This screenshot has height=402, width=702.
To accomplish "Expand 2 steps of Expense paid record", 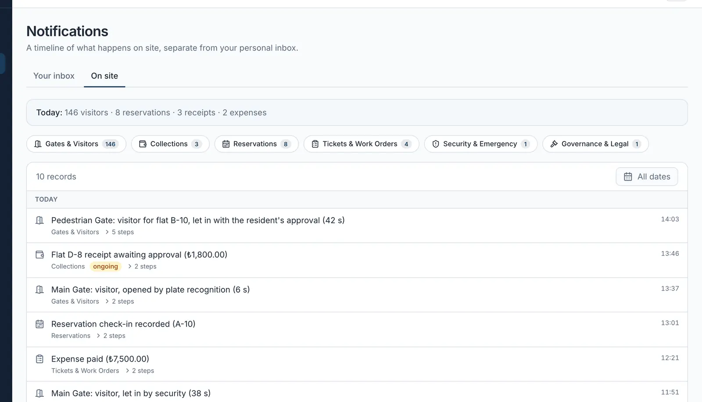I will click(x=140, y=371).
